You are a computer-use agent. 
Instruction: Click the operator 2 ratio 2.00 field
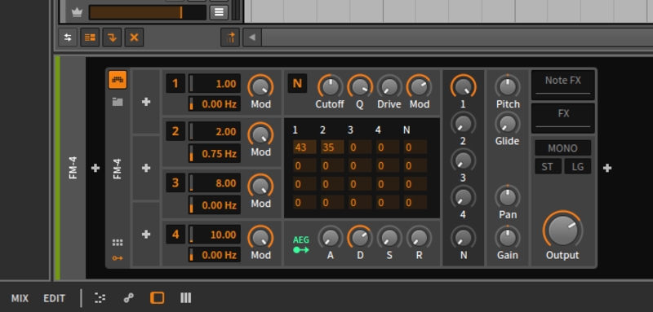[215, 131]
